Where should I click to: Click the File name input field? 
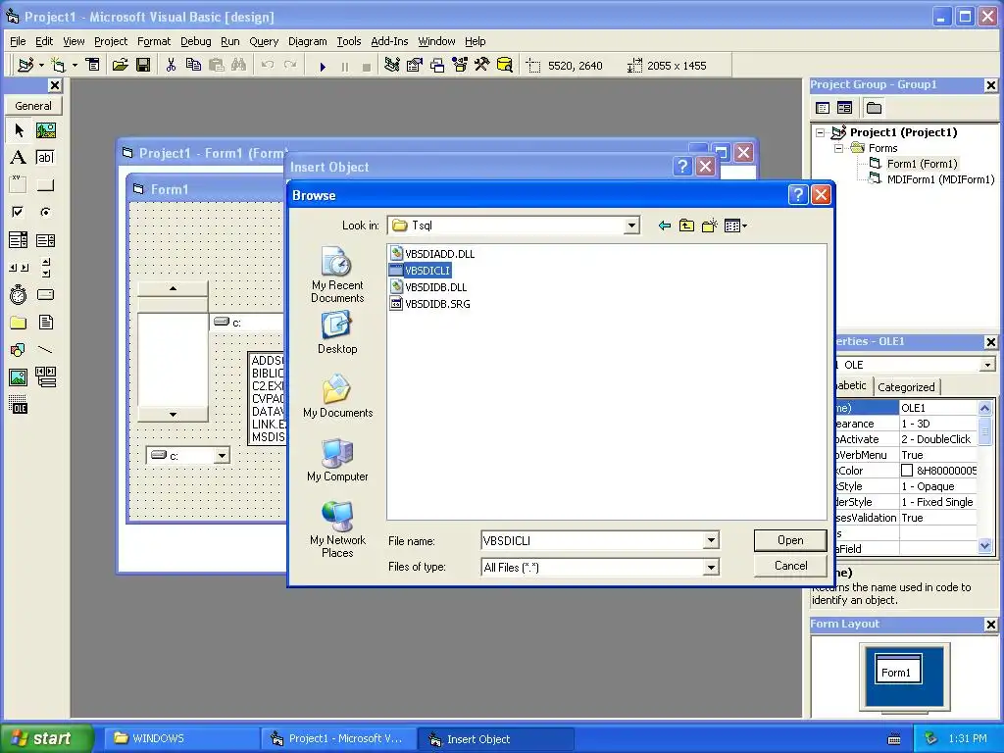(592, 541)
